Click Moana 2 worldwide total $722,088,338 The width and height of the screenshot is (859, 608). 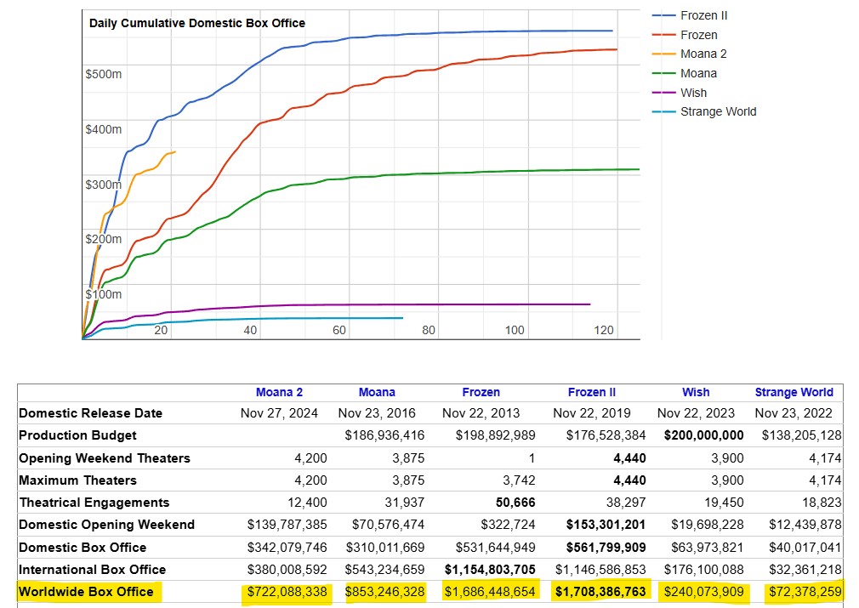(287, 592)
